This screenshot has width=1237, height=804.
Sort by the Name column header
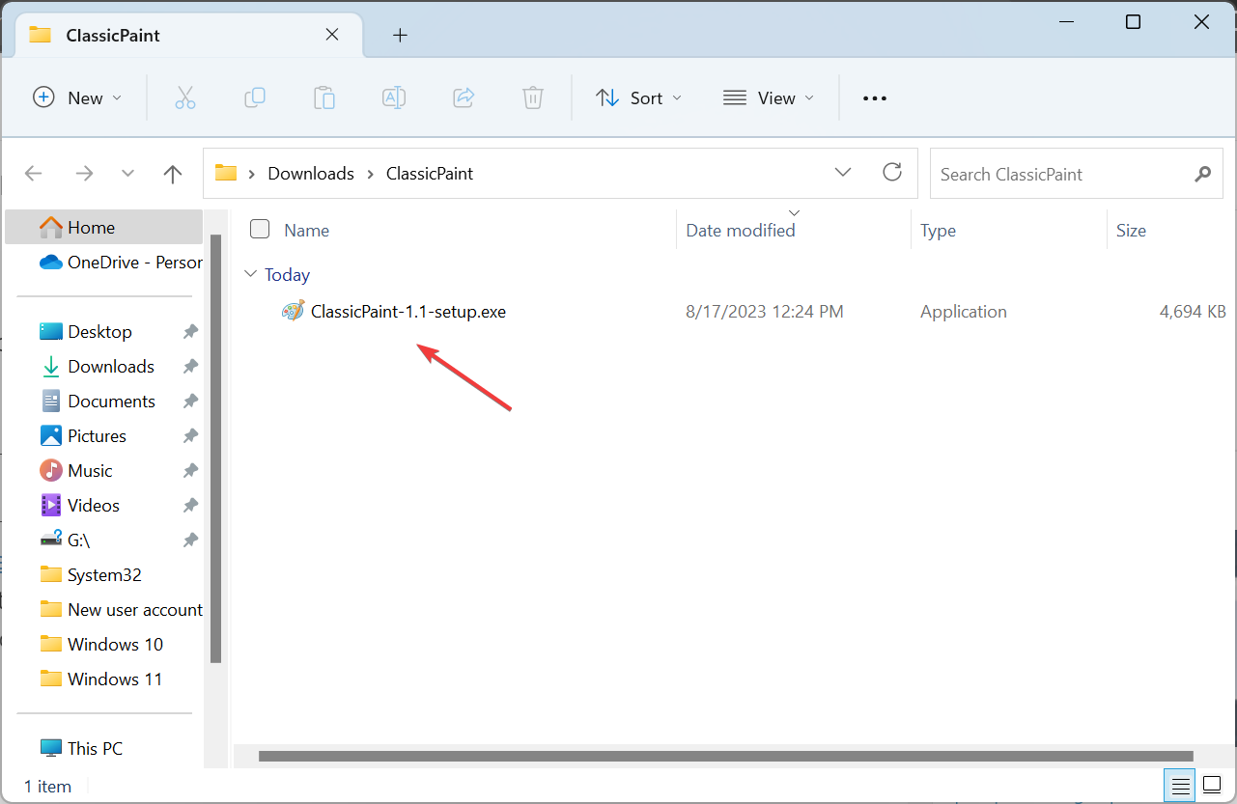point(306,230)
